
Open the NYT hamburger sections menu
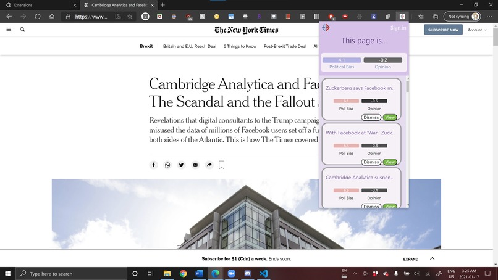[x=9, y=30]
